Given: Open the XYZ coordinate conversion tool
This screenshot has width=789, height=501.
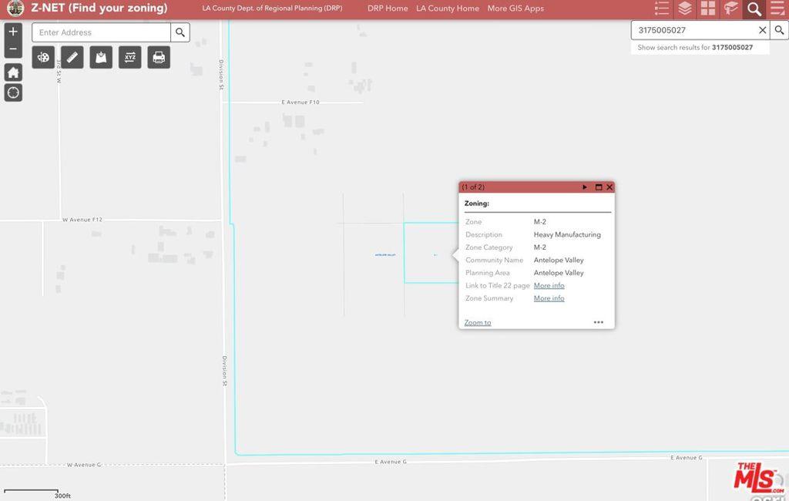Looking at the screenshot, I should [129, 57].
